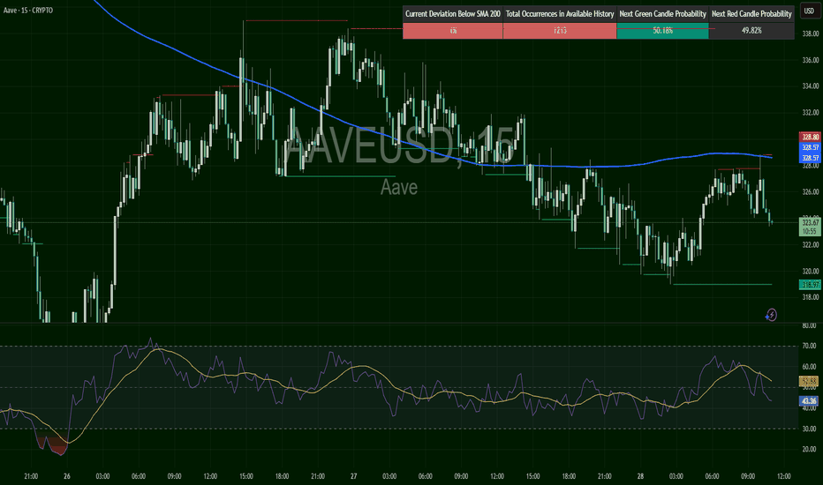This screenshot has height=485, width=823.
Task: Click the red cell under Current Deviation Below SMA 200
Action: [452, 30]
